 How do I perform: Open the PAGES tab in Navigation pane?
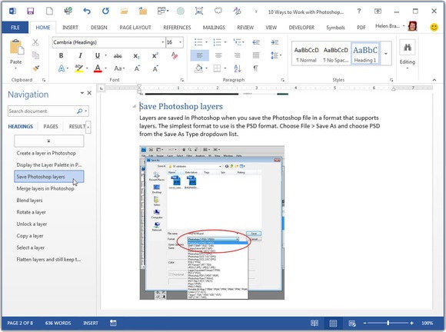coord(51,127)
